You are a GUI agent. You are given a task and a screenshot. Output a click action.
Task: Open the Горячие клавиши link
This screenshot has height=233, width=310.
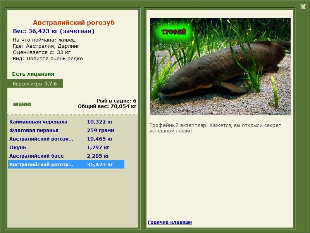point(170,222)
